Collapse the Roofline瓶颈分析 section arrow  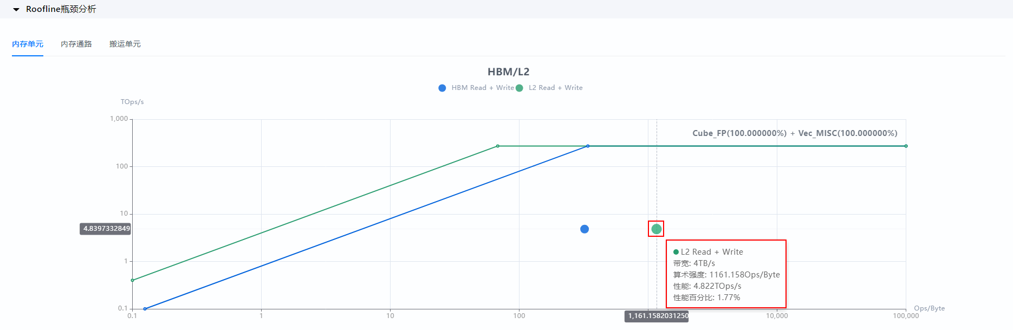pos(16,10)
